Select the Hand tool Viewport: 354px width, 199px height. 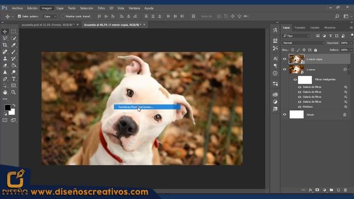[x=5, y=92]
